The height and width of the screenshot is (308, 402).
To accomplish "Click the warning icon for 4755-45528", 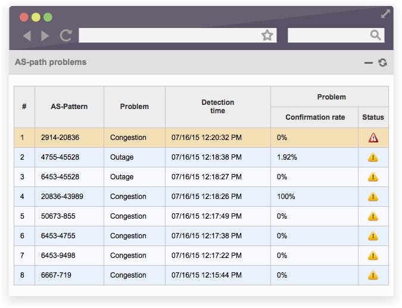I will (x=373, y=157).
